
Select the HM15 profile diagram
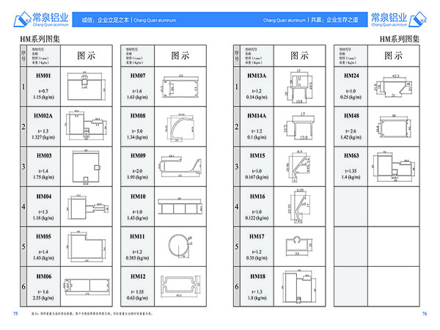pyautogui.click(x=299, y=166)
